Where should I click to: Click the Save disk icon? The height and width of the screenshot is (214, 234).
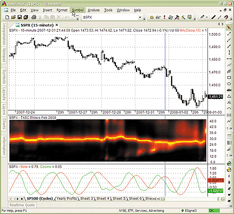[x=19, y=17]
